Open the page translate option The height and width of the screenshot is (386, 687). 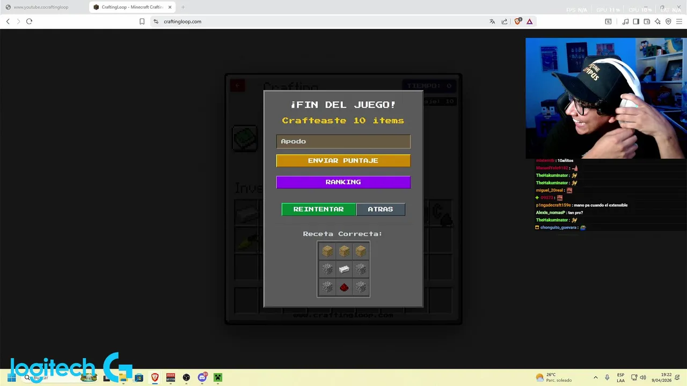tap(492, 21)
